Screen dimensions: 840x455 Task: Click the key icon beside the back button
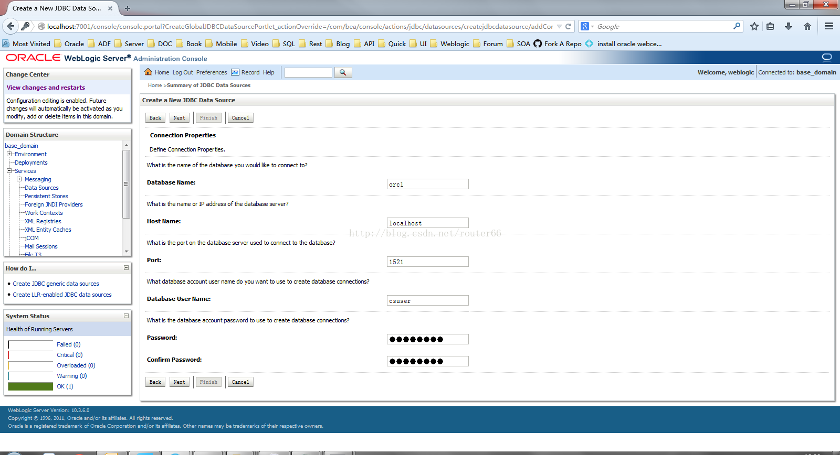tap(25, 26)
